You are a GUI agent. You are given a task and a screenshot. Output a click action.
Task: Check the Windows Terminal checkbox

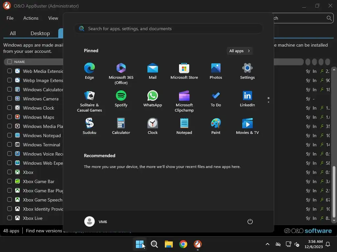pyautogui.click(x=10, y=144)
